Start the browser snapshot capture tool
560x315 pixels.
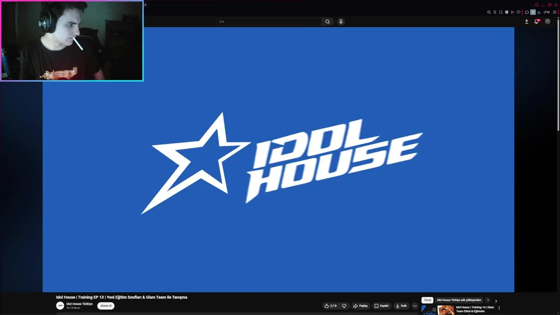click(x=500, y=12)
